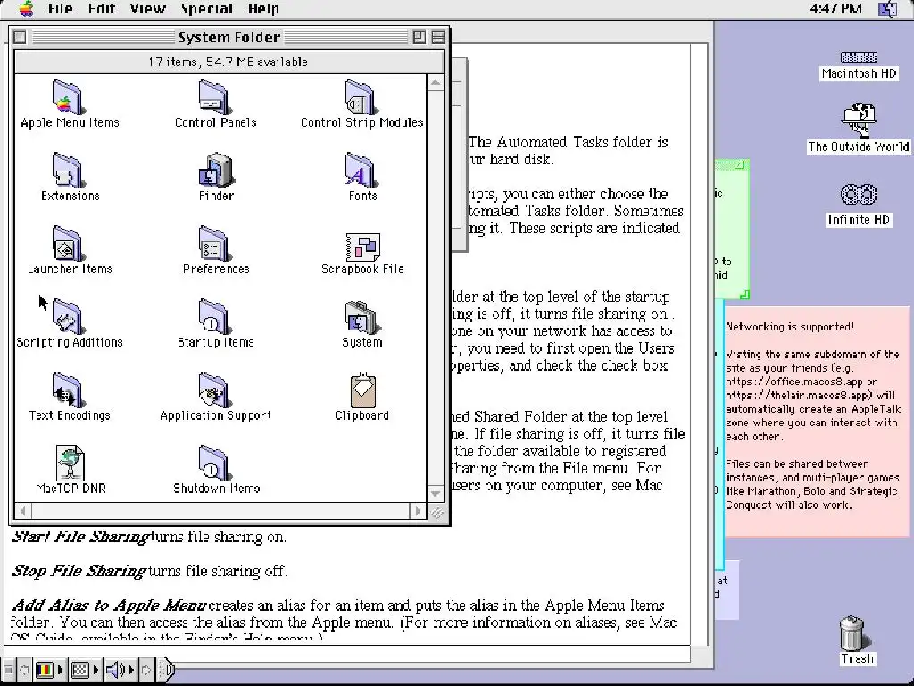This screenshot has height=686, width=914.
Task: Click the System Folder window resize grip
Action: click(x=436, y=512)
